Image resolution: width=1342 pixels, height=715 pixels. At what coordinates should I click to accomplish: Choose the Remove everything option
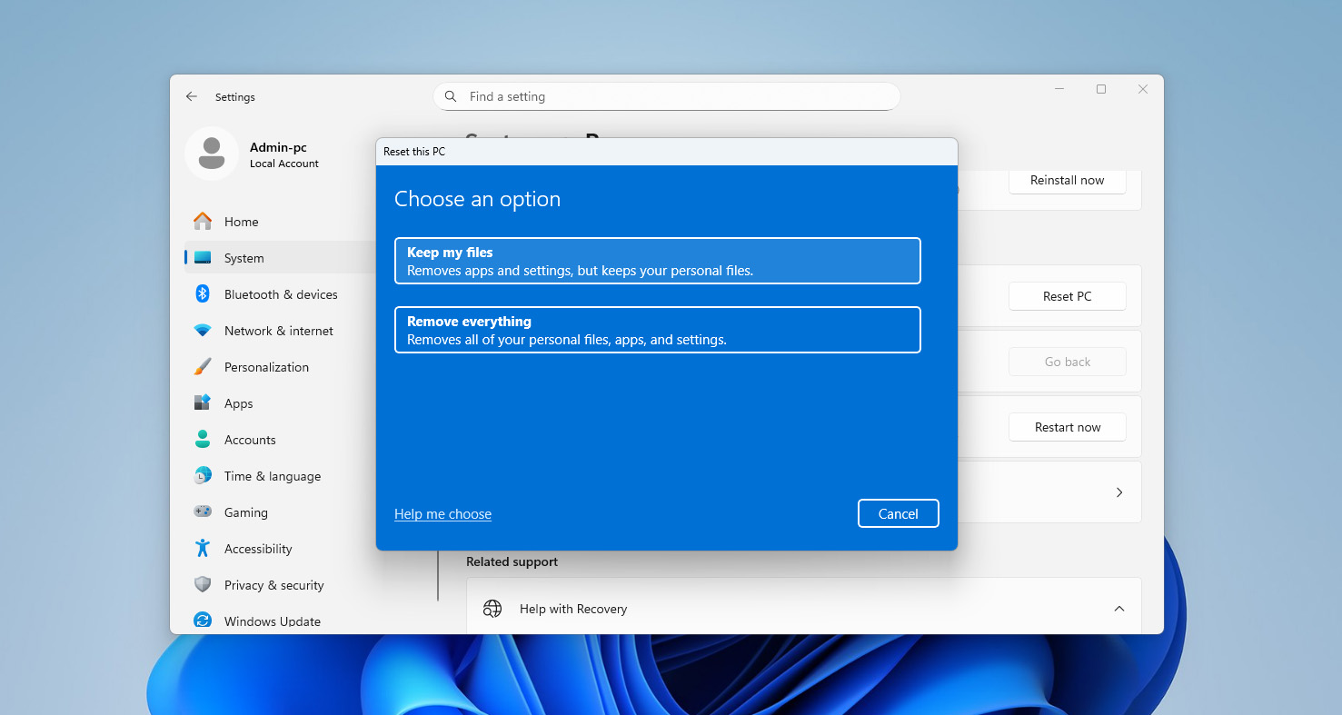[x=657, y=330]
